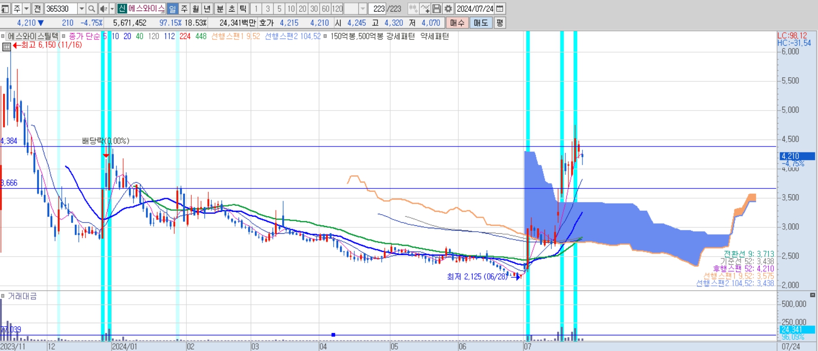Click 최저 2,125 (06/28) low marker
This screenshot has height=351, width=818.
(x=484, y=277)
